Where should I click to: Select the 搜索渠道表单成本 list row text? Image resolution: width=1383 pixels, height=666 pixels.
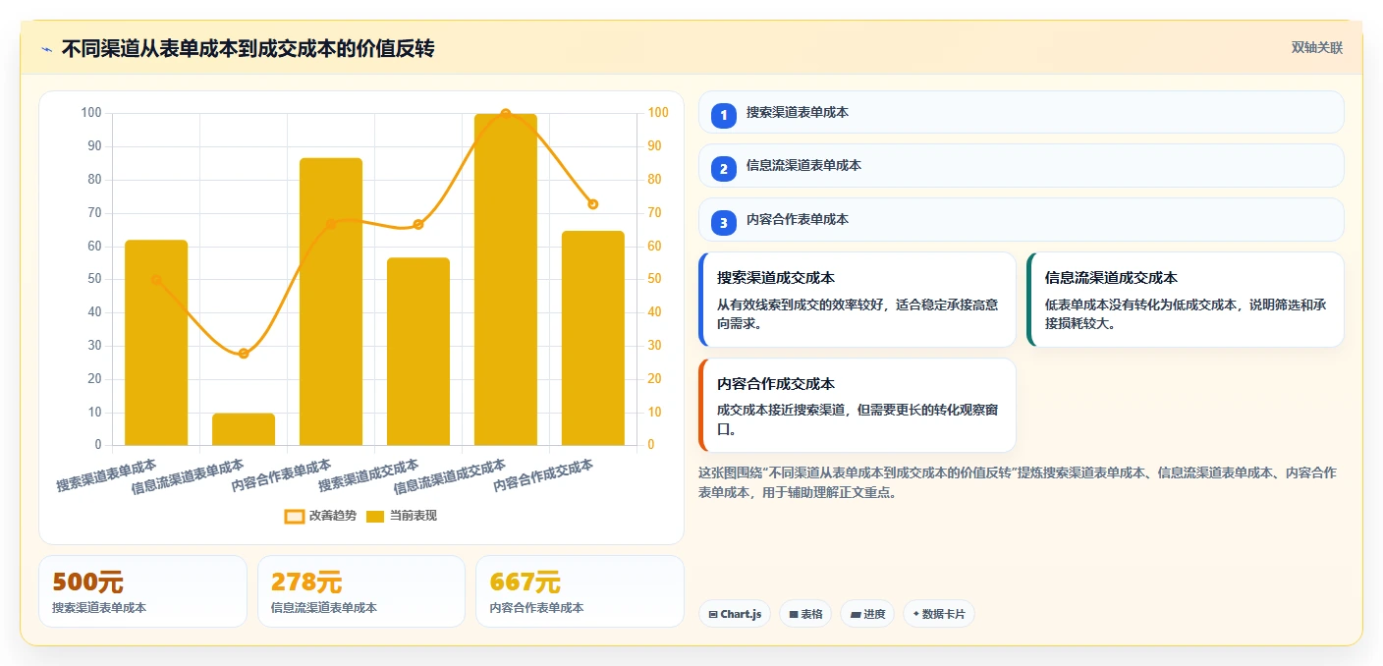pyautogui.click(x=798, y=113)
